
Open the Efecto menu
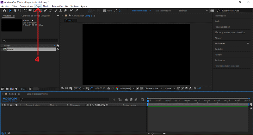click(x=46, y=6)
